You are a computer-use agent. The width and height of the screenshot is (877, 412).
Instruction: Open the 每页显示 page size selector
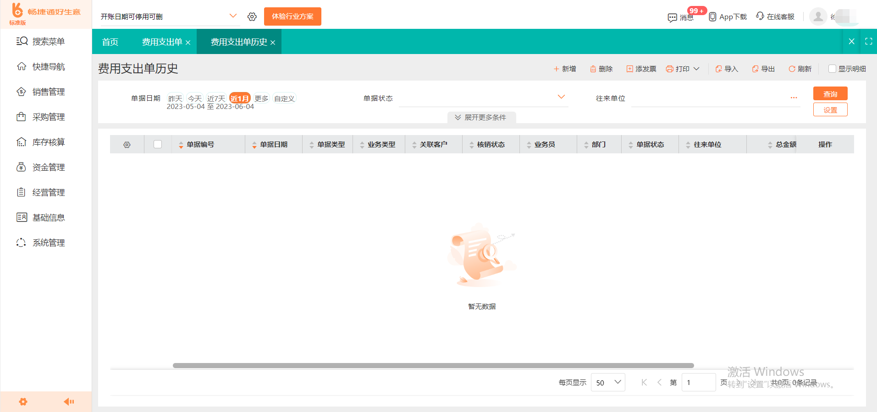[x=607, y=382]
